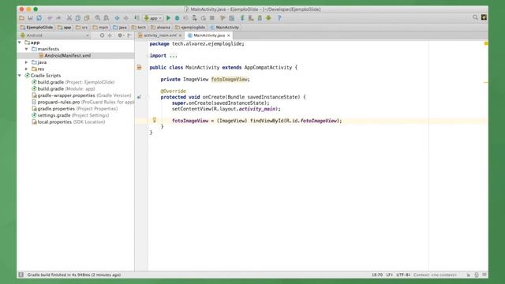This screenshot has width=505, height=284.
Task: Click the Collapse All icon in Project panel
Action: [110, 35]
